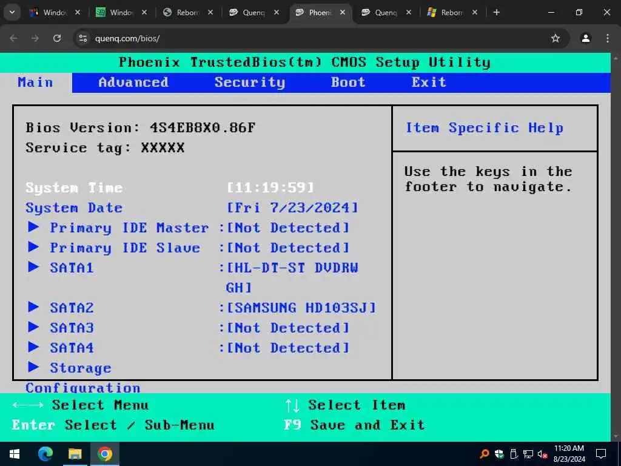The width and height of the screenshot is (621, 466).
Task: Open the Chrome profile icon
Action: (x=585, y=38)
